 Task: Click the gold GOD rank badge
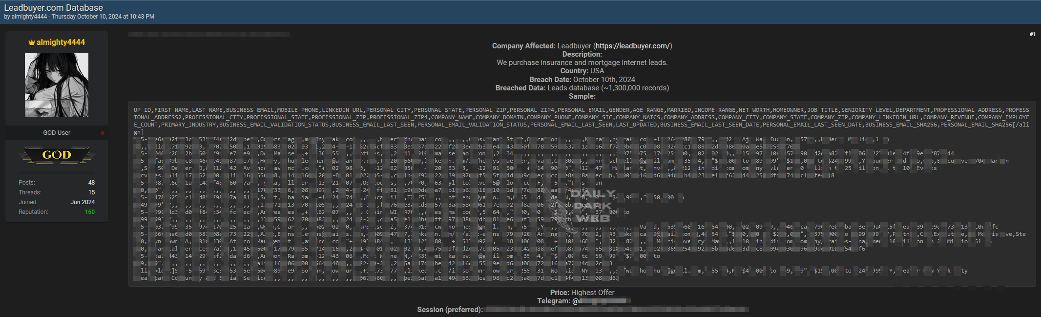click(x=57, y=155)
